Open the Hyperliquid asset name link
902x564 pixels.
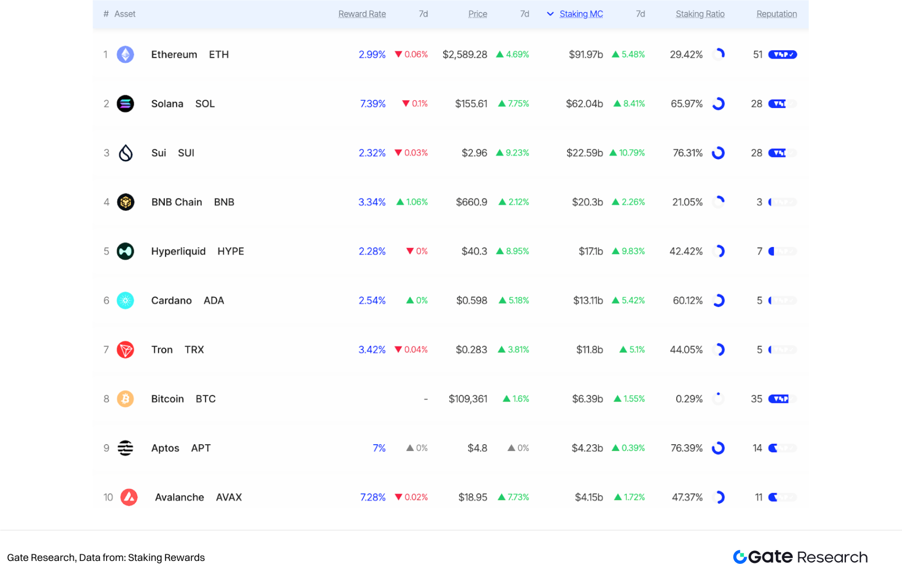tap(178, 251)
